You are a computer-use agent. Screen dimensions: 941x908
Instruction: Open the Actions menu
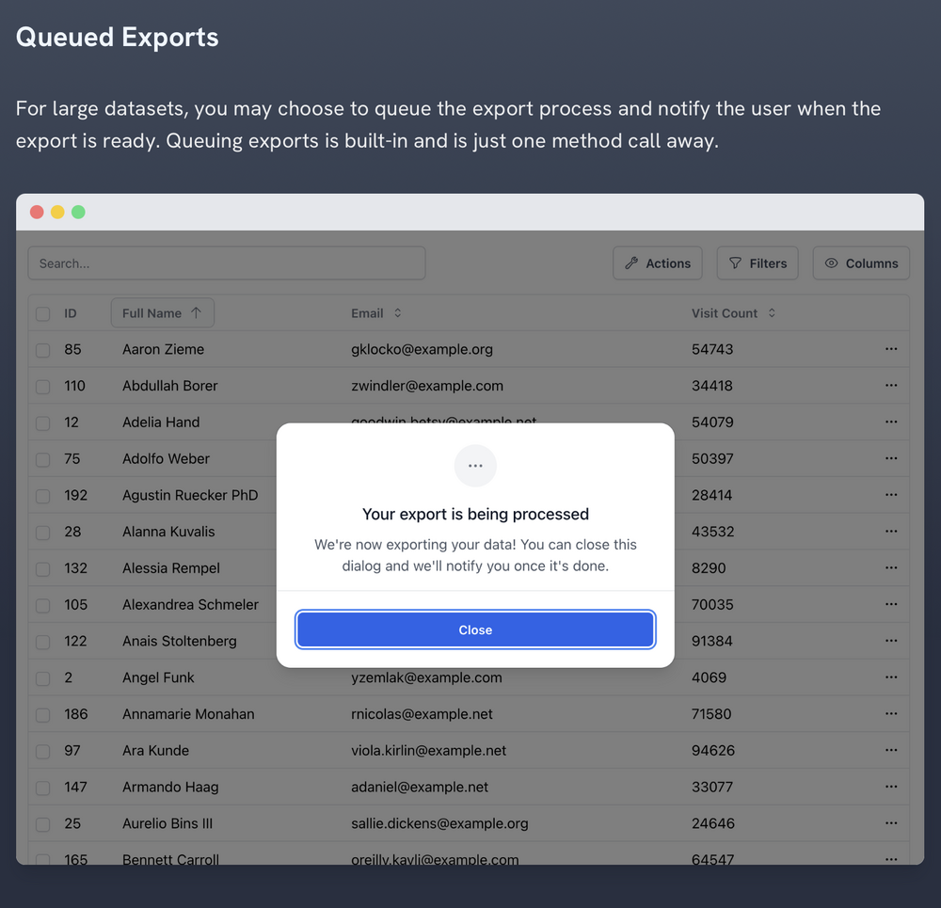pos(657,263)
